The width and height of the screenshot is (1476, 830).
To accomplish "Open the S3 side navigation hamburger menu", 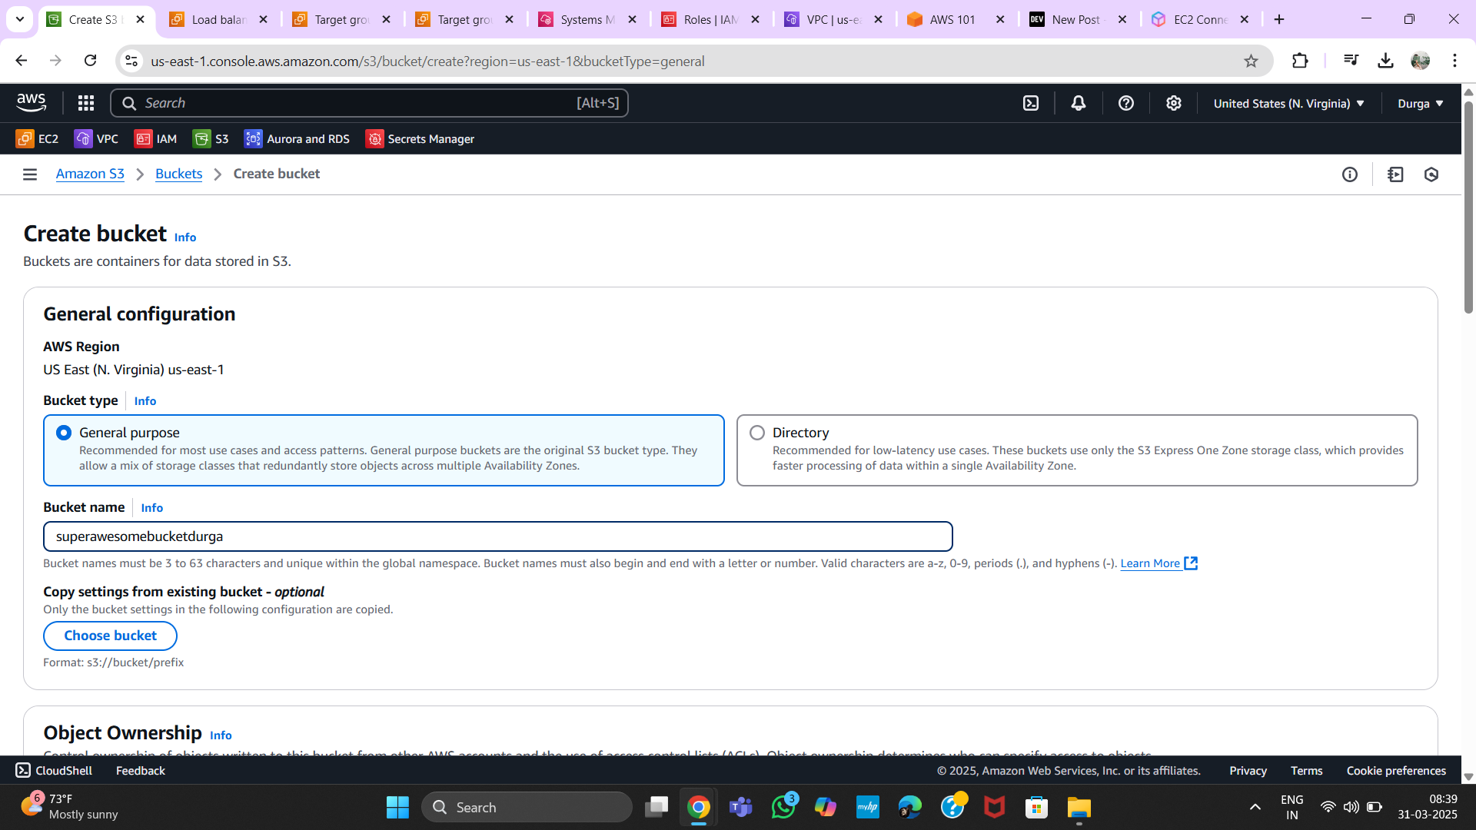I will click(x=30, y=174).
